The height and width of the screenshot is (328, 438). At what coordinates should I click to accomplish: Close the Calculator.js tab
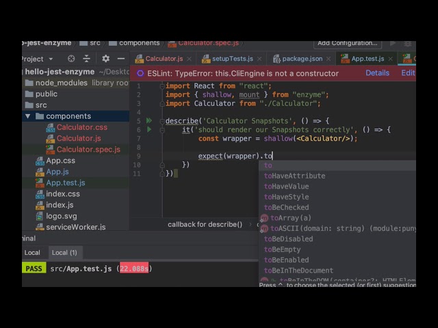[190, 59]
